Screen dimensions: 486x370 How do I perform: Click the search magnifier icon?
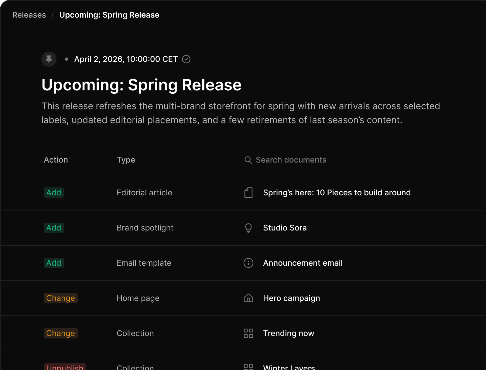point(248,160)
